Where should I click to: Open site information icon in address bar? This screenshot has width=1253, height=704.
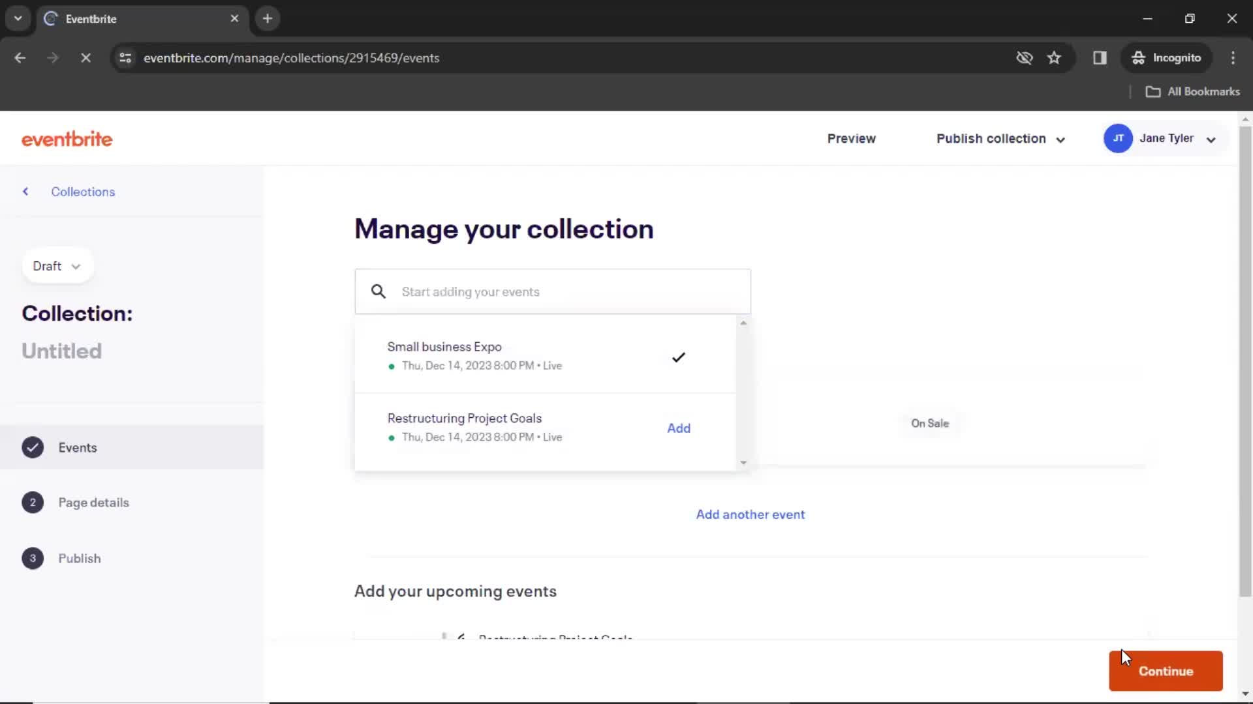[x=125, y=58]
